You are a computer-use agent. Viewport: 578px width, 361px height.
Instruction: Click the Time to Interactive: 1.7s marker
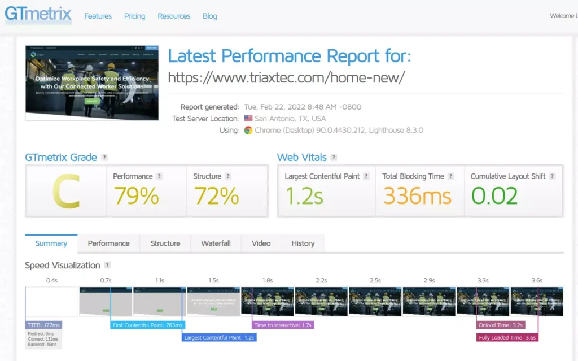(x=283, y=325)
